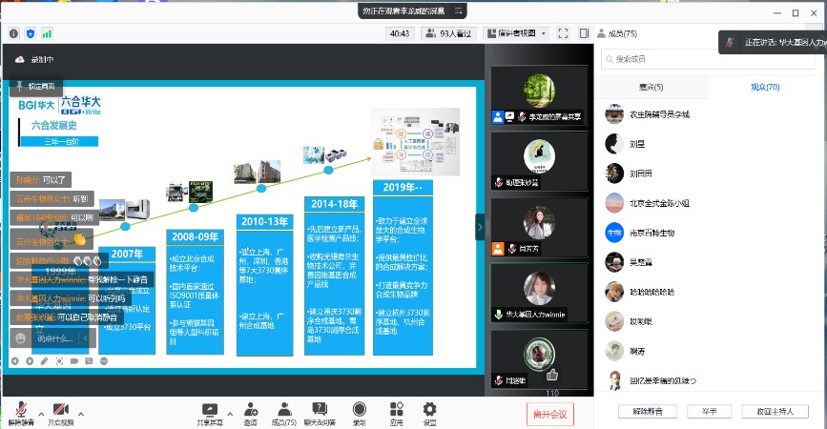This screenshot has width=827, height=429.
Task: Open the Settings (设置) gear icon
Action: coord(429,411)
